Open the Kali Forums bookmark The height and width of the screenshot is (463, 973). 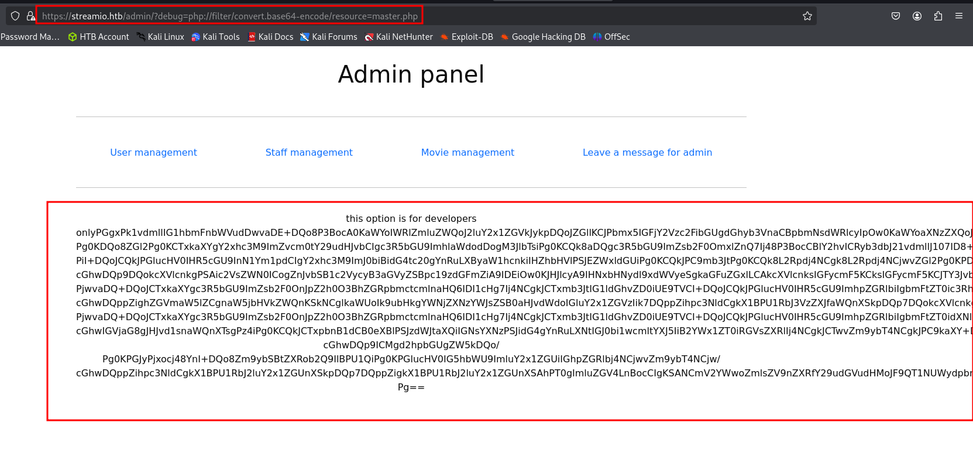(x=329, y=37)
